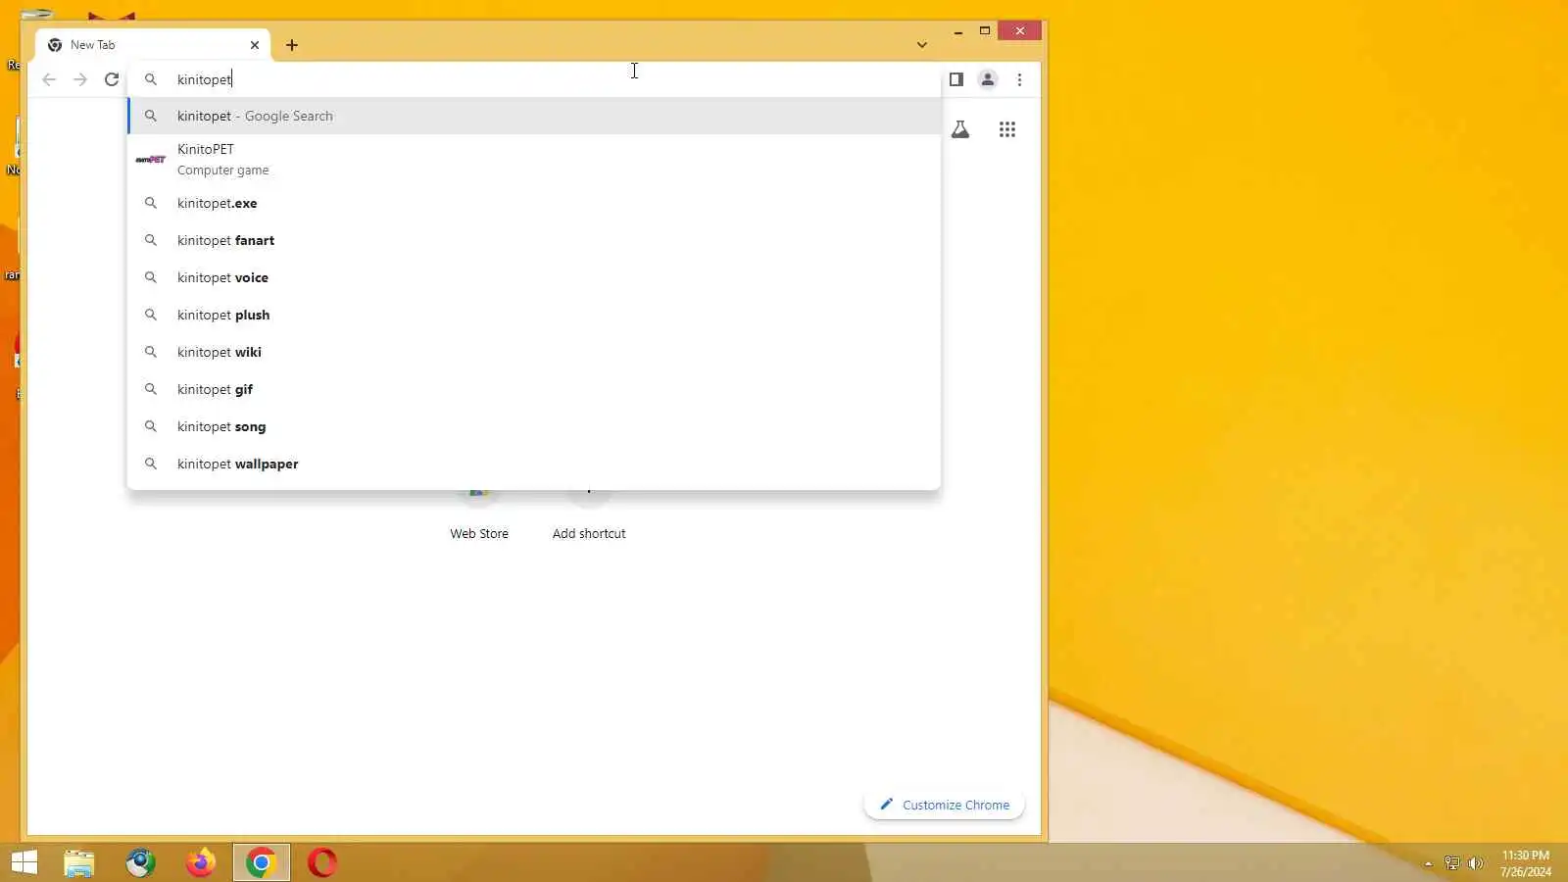Close the New Tab tab
Screen dimensions: 1568x882
[x=255, y=45]
